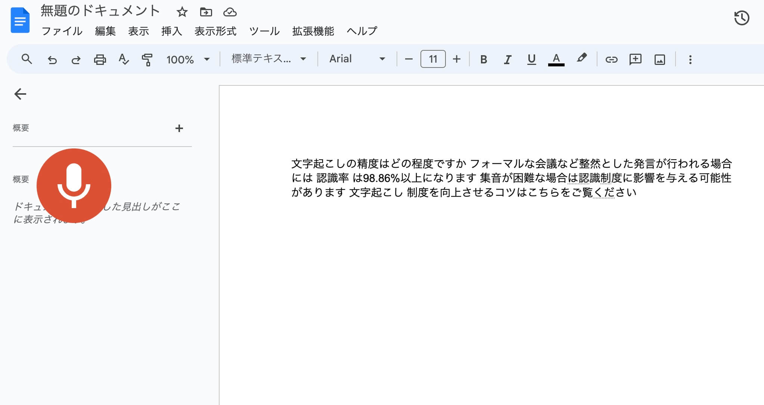The image size is (764, 405).
Task: Run spelling and grammar check
Action: pos(124,59)
